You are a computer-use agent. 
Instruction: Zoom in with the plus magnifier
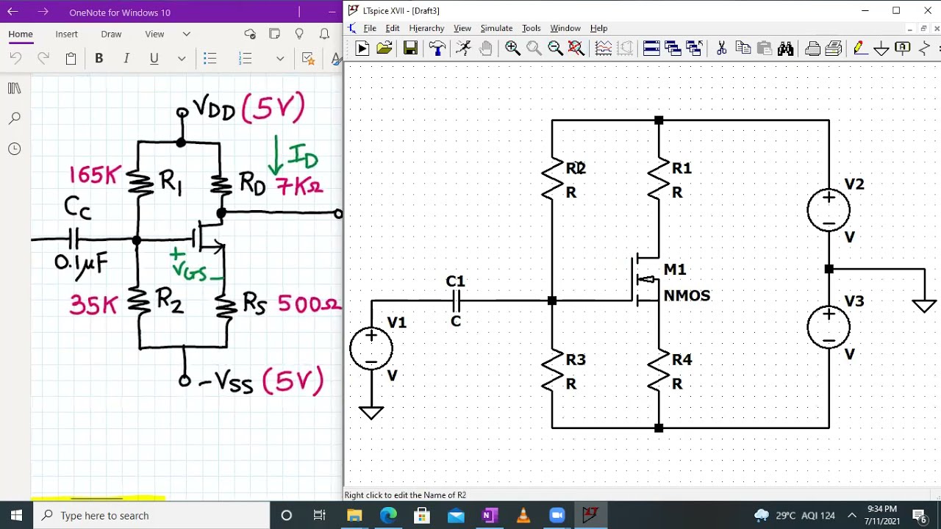coord(512,48)
